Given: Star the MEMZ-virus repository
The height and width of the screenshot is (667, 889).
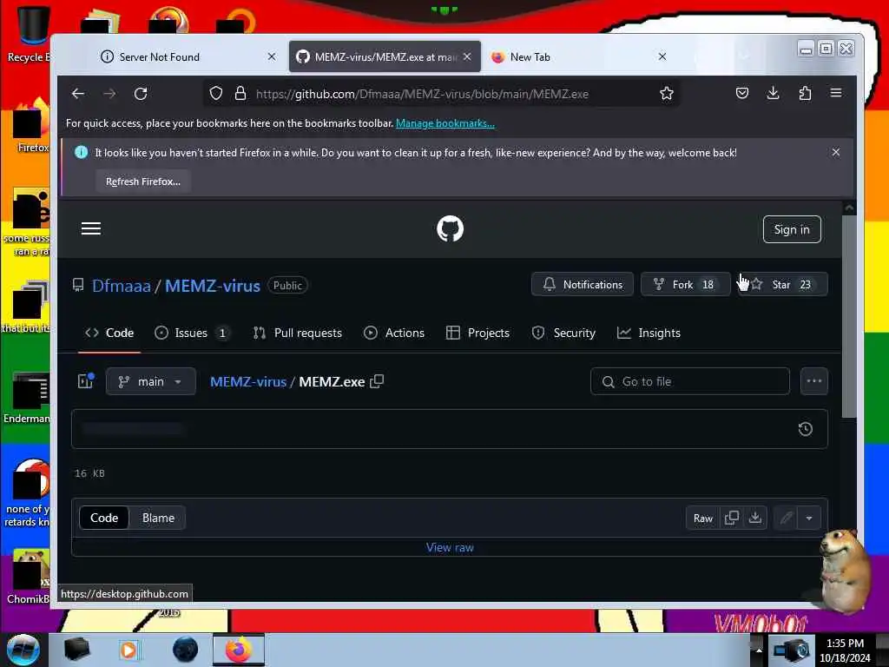Looking at the screenshot, I should [x=783, y=284].
